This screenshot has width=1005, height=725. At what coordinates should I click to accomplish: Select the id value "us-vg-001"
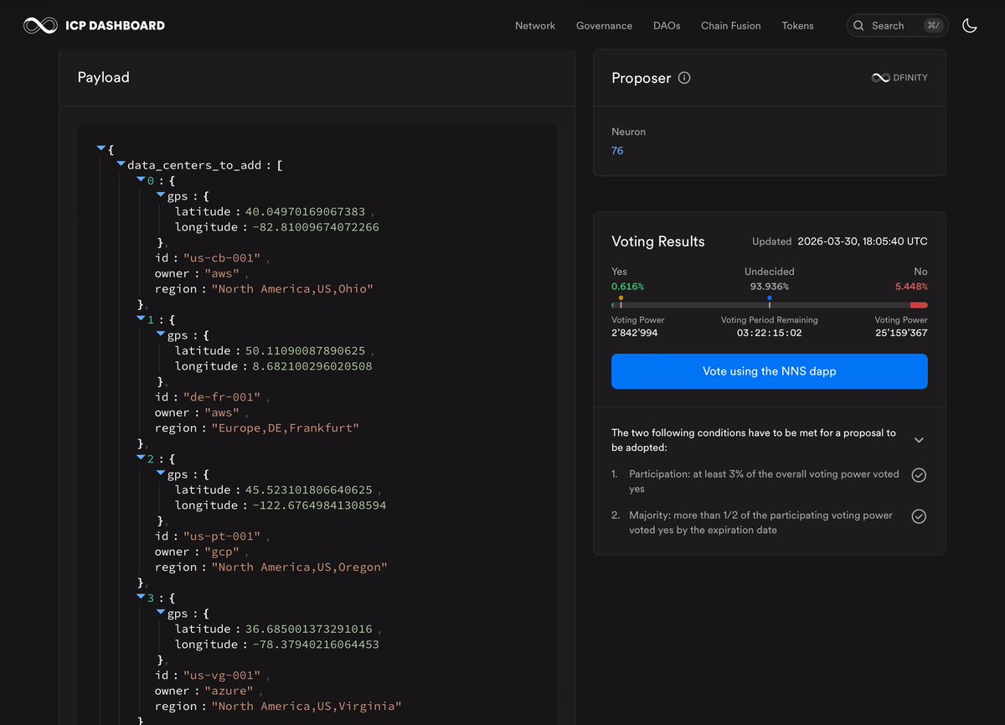pyautogui.click(x=222, y=676)
